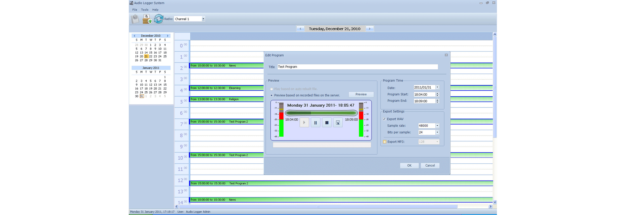Select the preview based on recorded files option
The width and height of the screenshot is (624, 215).
click(272, 95)
